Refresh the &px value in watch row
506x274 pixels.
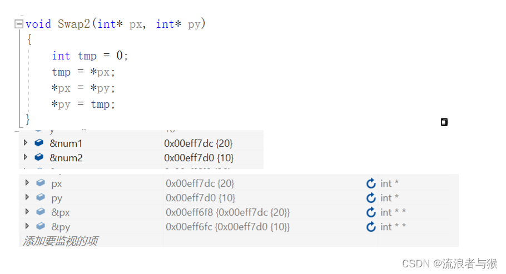pyautogui.click(x=371, y=212)
